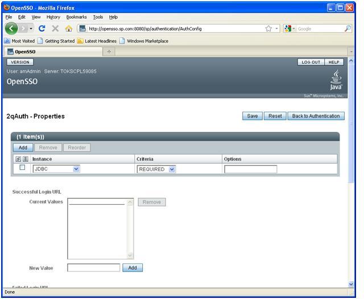Click the Firefox icon in the title bar
The height and width of the screenshot is (299, 364).
coord(7,7)
